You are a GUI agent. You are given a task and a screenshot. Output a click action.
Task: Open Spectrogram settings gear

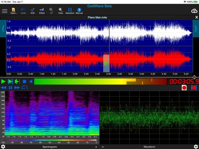pos(3,147)
